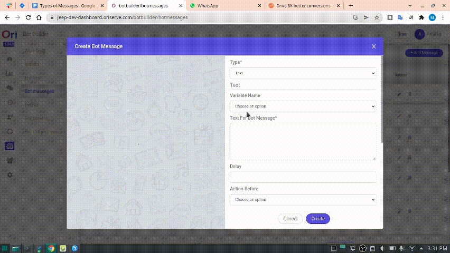Open the bot builder sidebar icon

[x=10, y=146]
